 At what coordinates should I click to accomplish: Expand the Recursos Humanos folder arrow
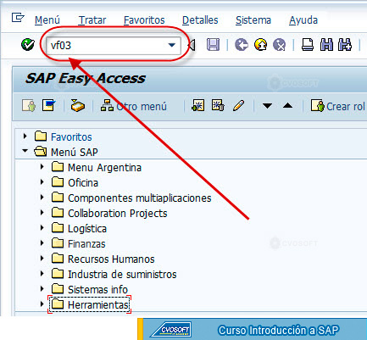(42, 259)
